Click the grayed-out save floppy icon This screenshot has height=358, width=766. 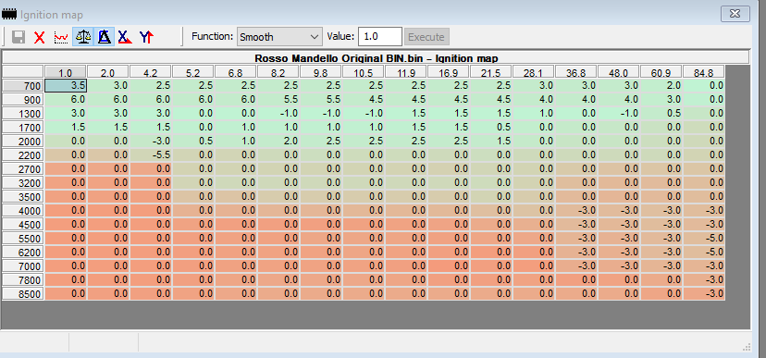pos(19,37)
